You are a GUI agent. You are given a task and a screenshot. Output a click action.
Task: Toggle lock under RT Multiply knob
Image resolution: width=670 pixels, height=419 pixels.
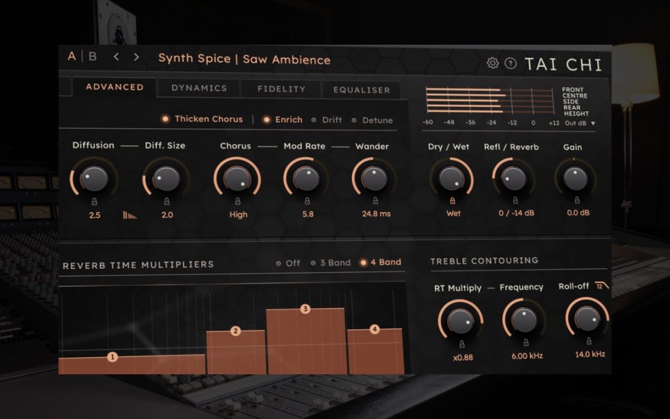462,344
